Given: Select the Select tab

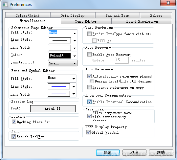Looking at the screenshot, I should [156, 15].
